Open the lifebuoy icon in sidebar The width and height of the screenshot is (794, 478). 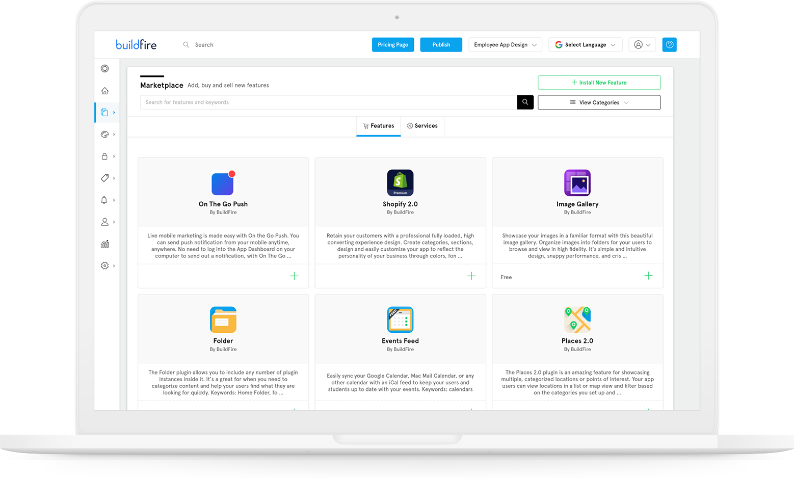pyautogui.click(x=105, y=69)
